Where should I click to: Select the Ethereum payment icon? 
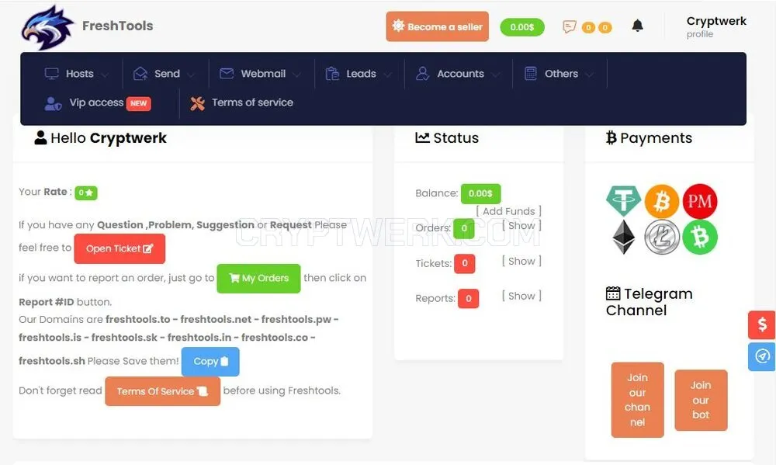(624, 238)
